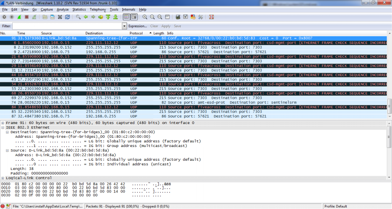Click the Apply filter button
The width and height of the screenshot is (392, 209).
(166, 26)
